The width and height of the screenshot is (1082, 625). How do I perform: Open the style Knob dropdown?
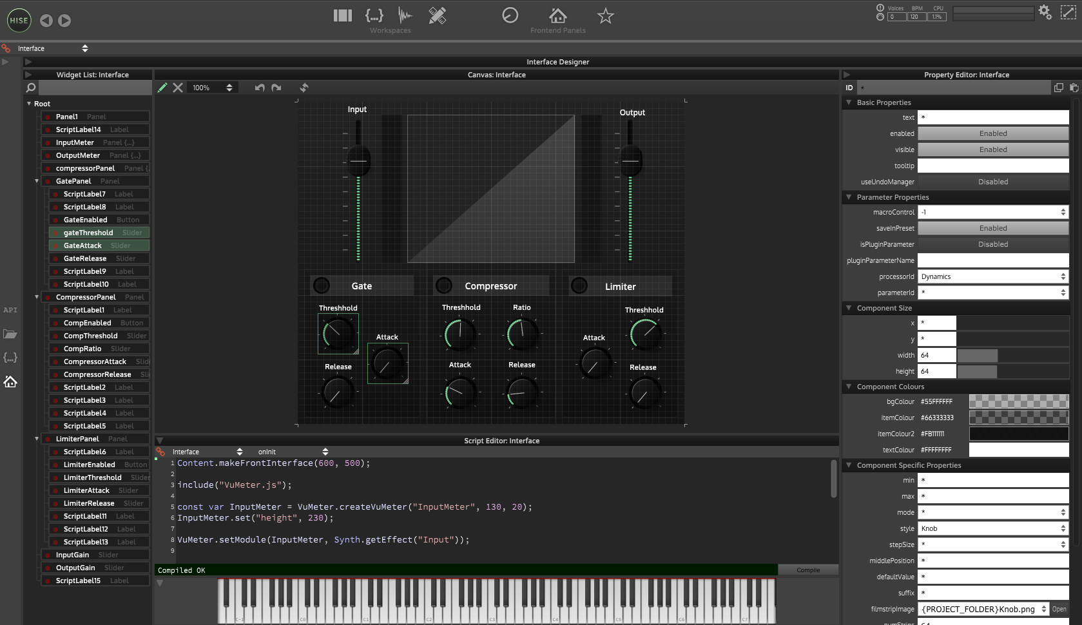[x=992, y=528]
